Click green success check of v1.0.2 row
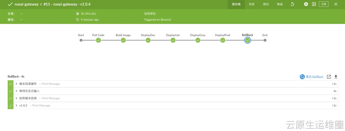 pyautogui.click(x=11, y=105)
